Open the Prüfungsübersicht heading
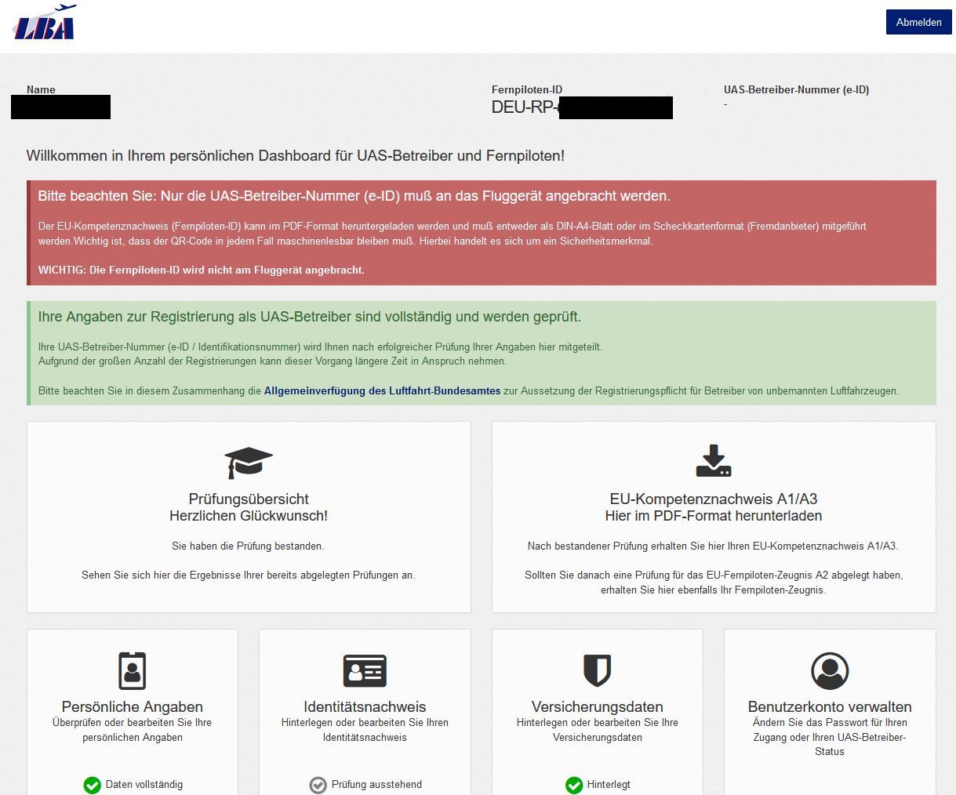956x795 pixels. [x=249, y=499]
